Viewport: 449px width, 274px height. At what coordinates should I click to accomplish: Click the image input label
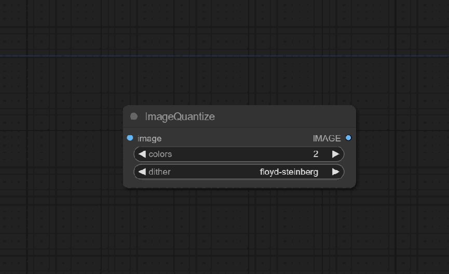(x=149, y=139)
